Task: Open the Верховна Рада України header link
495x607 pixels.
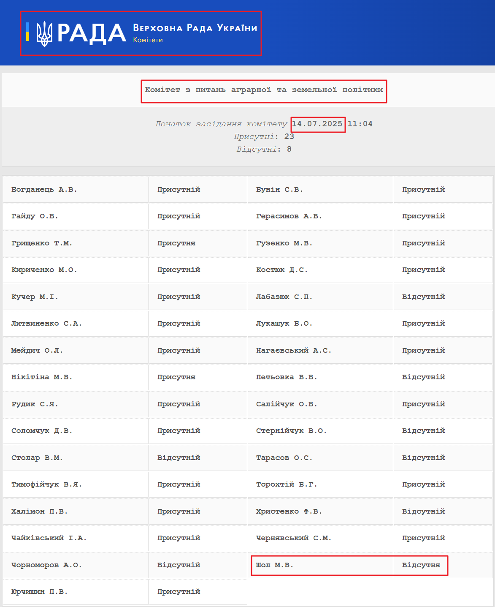Action: tap(195, 28)
